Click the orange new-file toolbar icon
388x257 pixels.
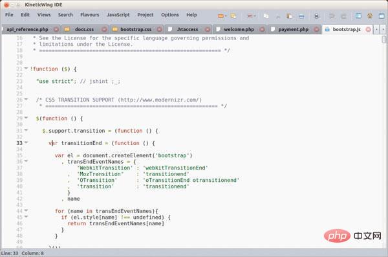[221, 16]
